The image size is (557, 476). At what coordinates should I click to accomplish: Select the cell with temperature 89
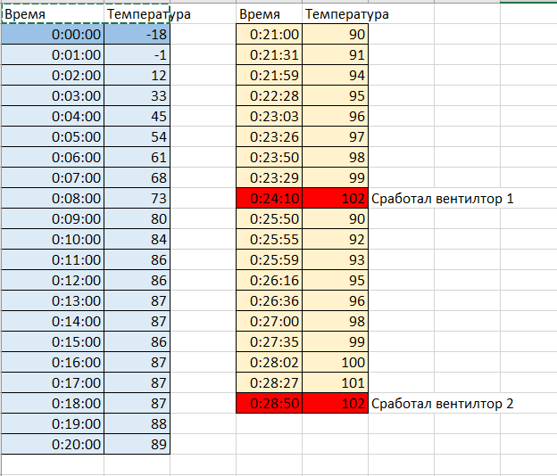(137, 444)
